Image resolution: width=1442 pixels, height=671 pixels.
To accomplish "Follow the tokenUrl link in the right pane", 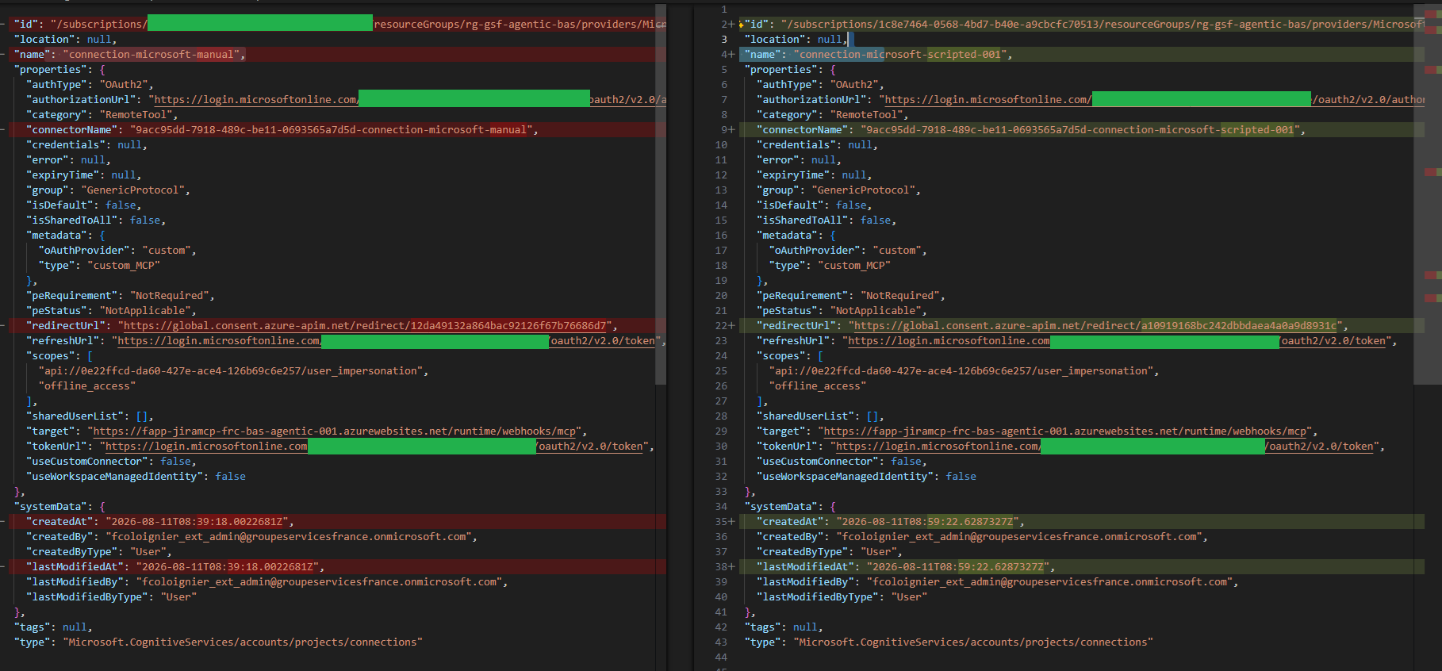I will [x=1105, y=447].
